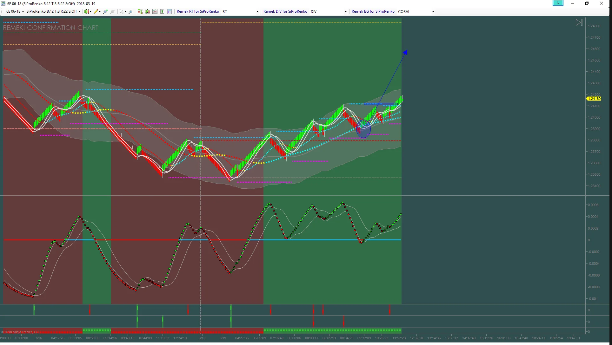Click the zoom out magnifier icon
Image resolution: width=612 pixels, height=345 pixels.
pyautogui.click(x=112, y=11)
